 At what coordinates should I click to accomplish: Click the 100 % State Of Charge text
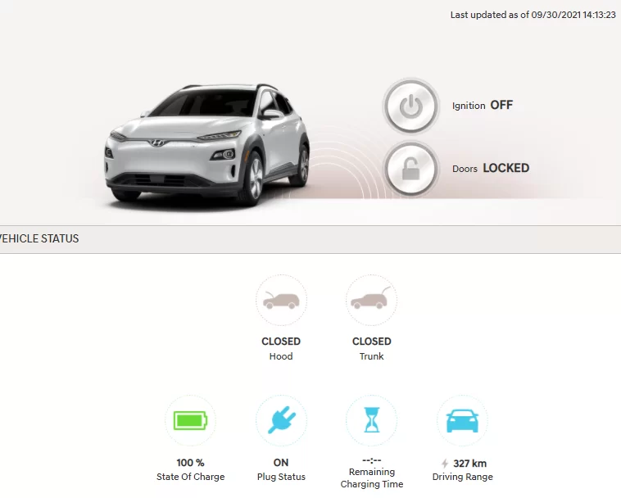(191, 469)
